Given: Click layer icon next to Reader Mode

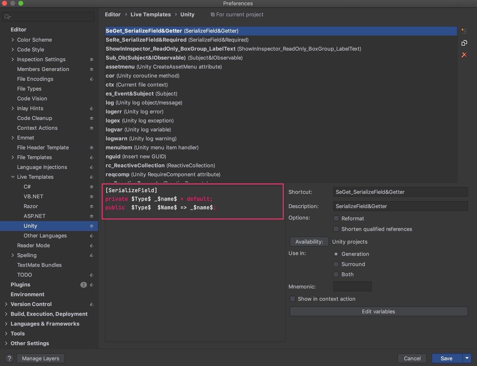Looking at the screenshot, I should [x=91, y=246].
